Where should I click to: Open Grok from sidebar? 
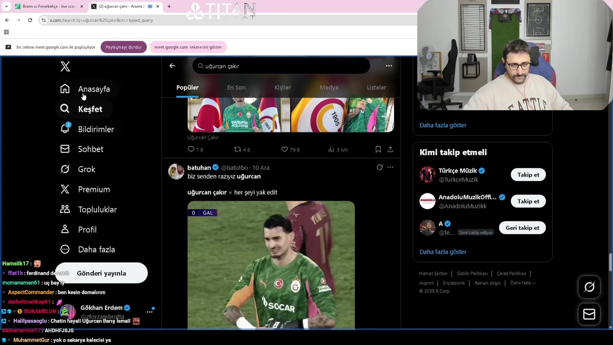78,169
